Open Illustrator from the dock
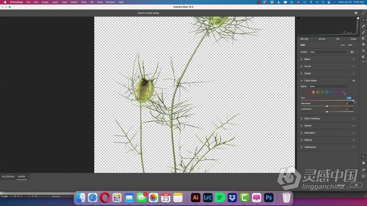The height and width of the screenshot is (206, 367). [195, 198]
